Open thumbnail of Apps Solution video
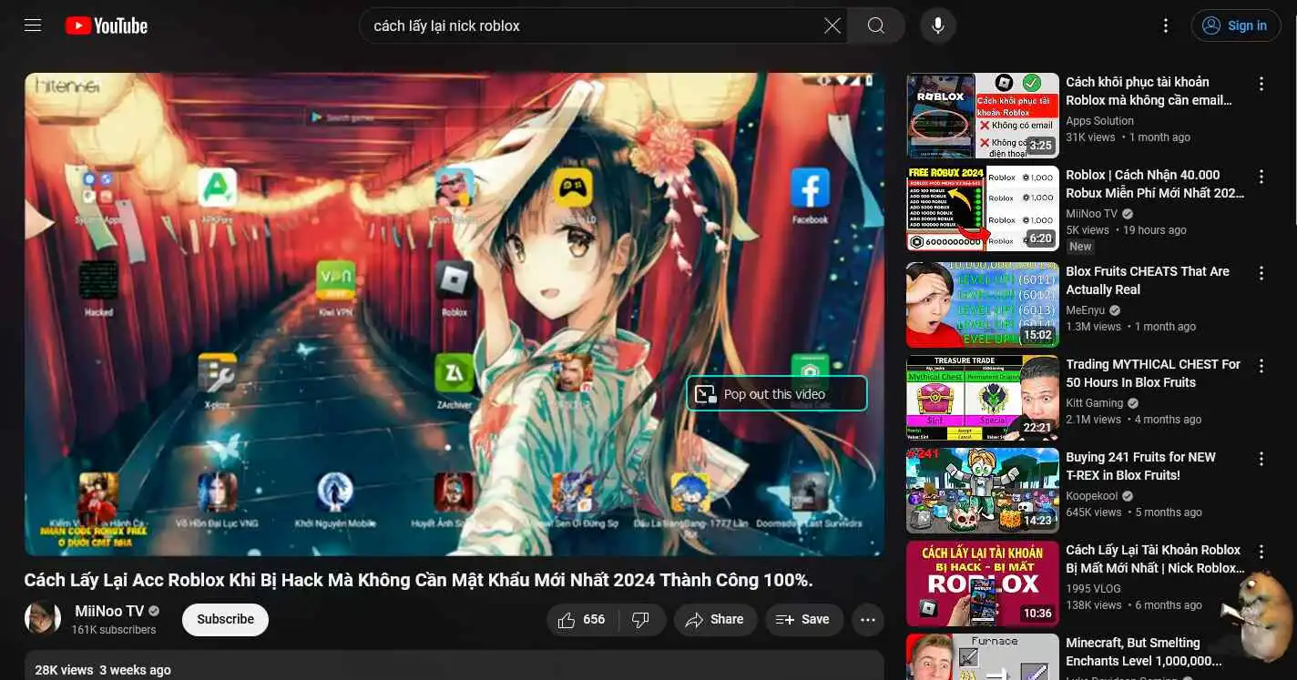1297x680 pixels. pyautogui.click(x=982, y=116)
